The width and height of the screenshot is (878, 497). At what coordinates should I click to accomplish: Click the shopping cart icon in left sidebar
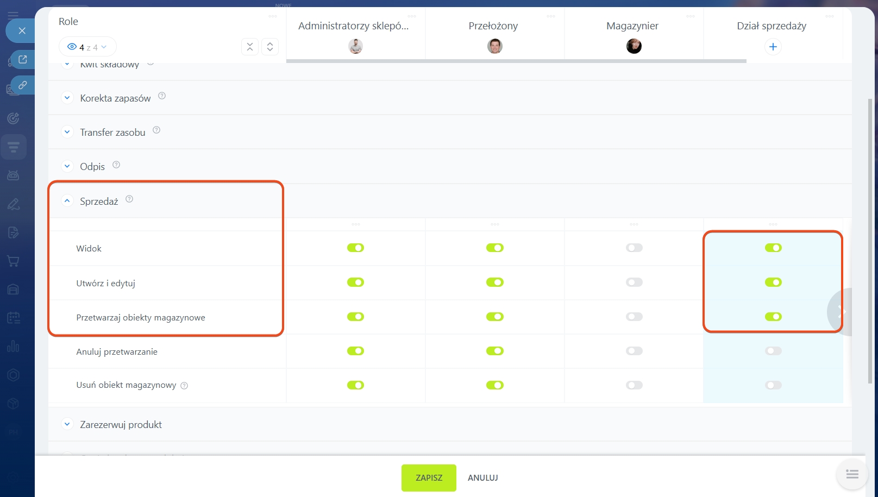(x=14, y=261)
